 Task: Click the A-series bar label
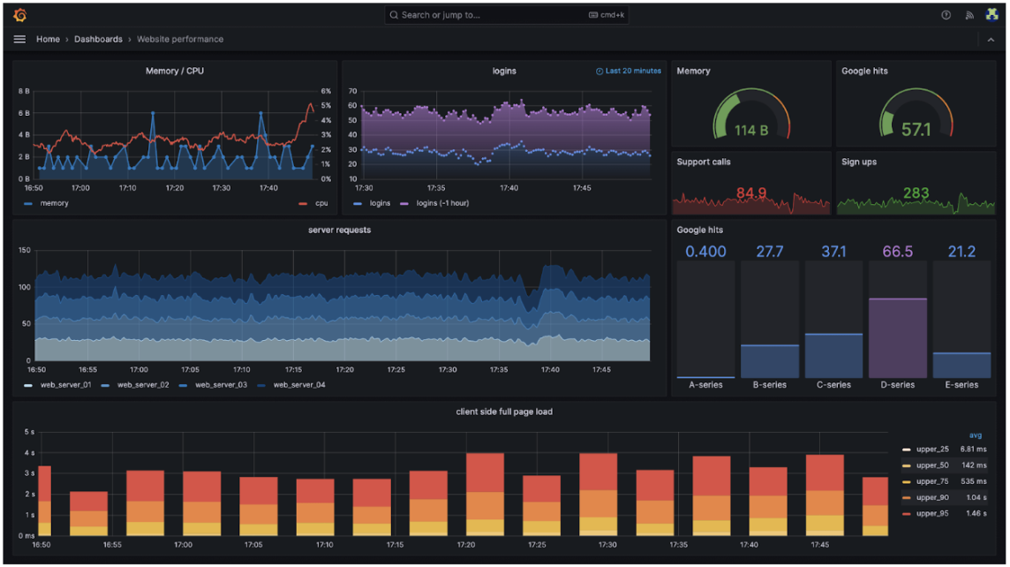705,385
